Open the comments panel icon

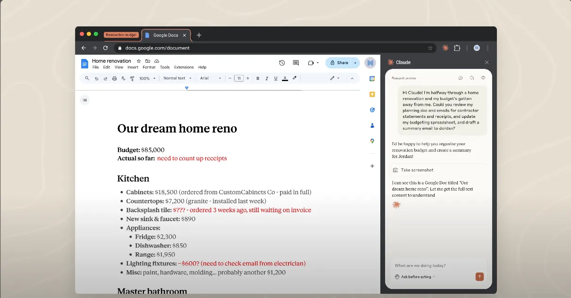(x=296, y=63)
